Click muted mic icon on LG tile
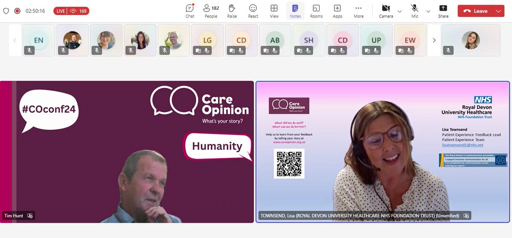512x238 pixels. click(x=206, y=50)
